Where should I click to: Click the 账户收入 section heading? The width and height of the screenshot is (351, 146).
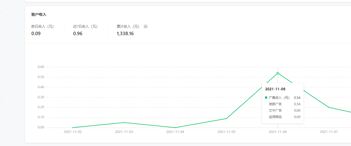click(x=39, y=14)
